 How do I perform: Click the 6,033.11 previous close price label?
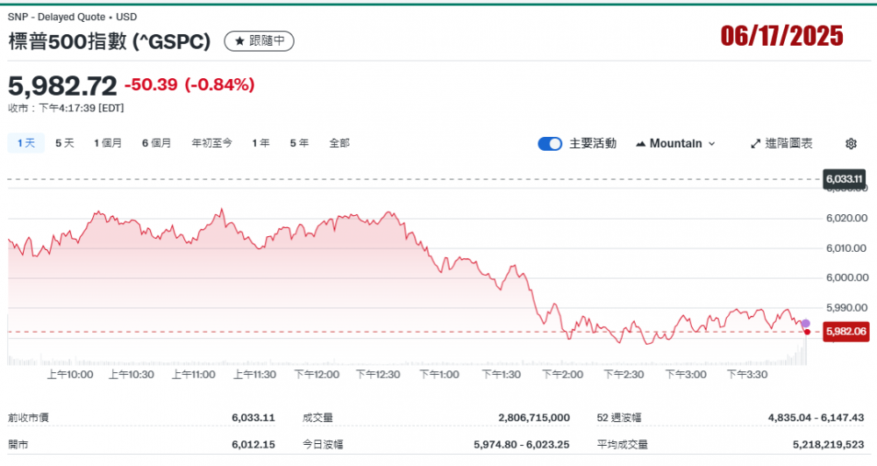click(x=845, y=179)
